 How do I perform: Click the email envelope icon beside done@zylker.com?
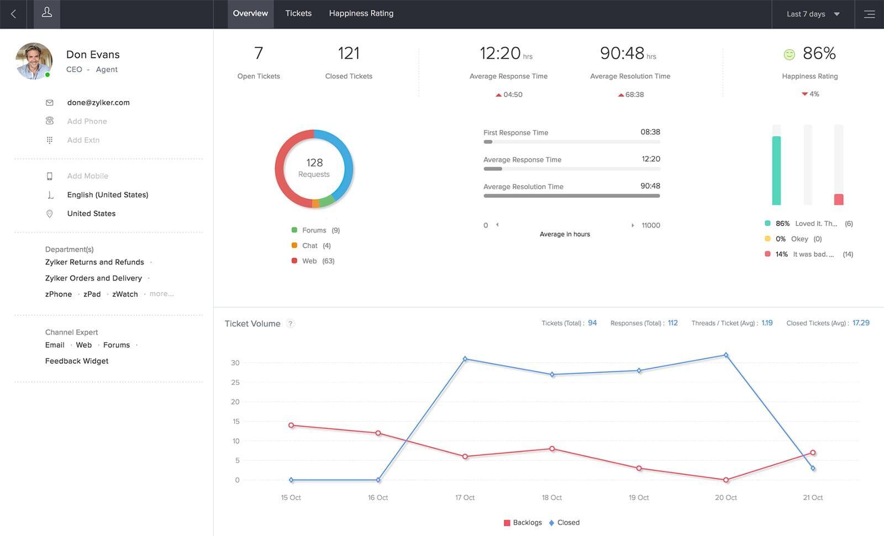(50, 102)
